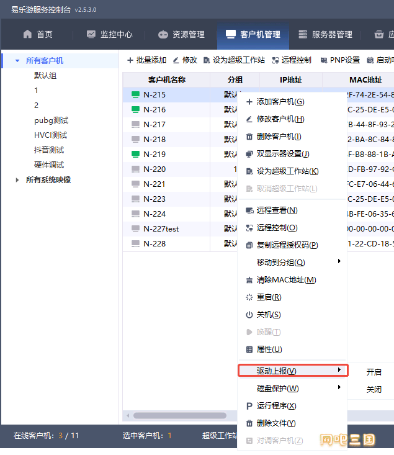Switch to 监控中心 tab
This screenshot has height=455, width=394.
click(x=109, y=35)
